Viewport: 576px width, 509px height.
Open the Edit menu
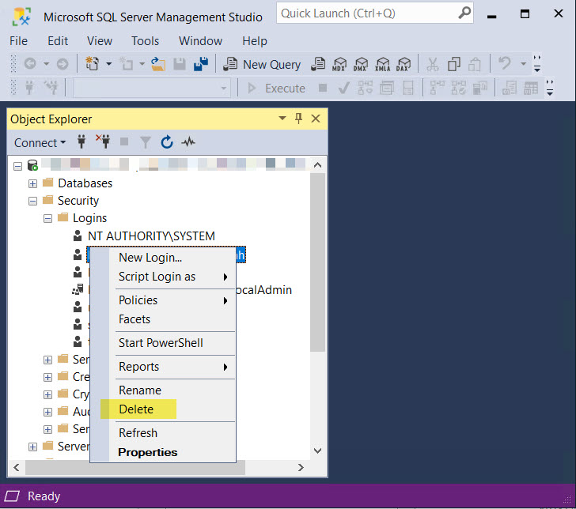[x=58, y=41]
